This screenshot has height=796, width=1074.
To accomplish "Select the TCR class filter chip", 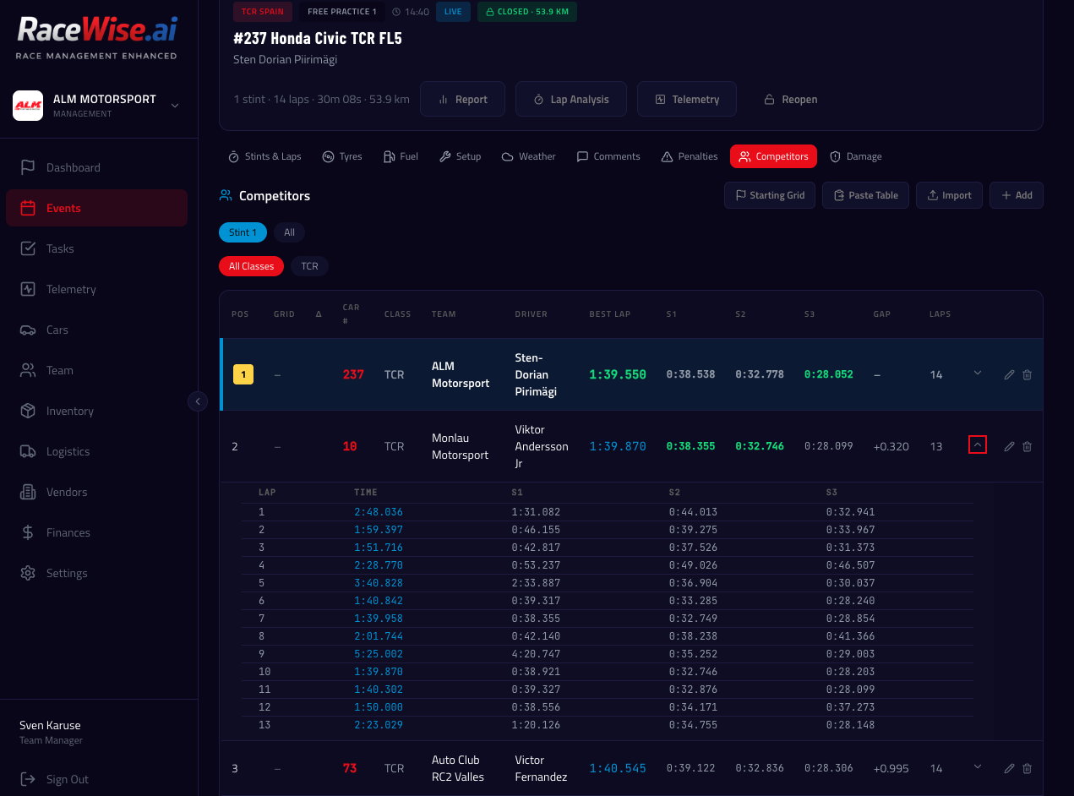I will pyautogui.click(x=310, y=266).
